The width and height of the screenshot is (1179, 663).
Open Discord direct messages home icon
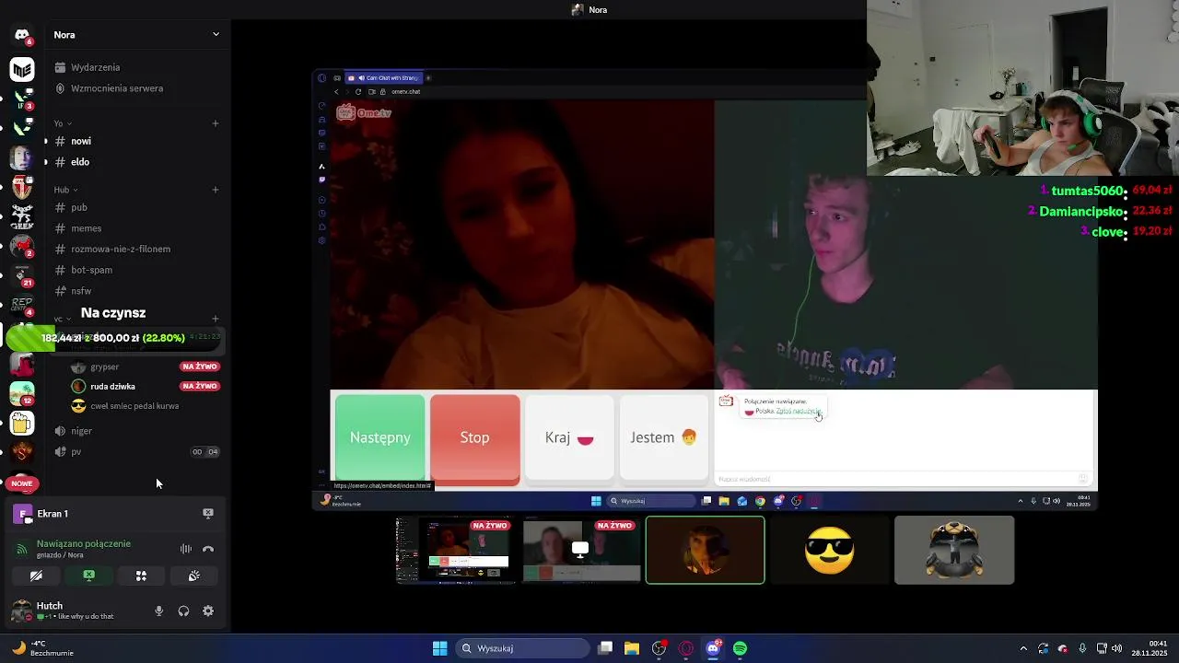[22, 35]
